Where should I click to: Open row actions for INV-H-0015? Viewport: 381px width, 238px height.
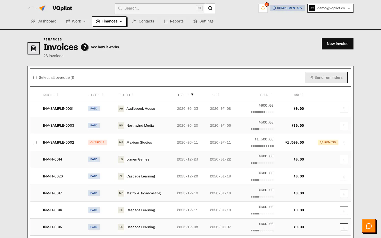tap(344, 227)
